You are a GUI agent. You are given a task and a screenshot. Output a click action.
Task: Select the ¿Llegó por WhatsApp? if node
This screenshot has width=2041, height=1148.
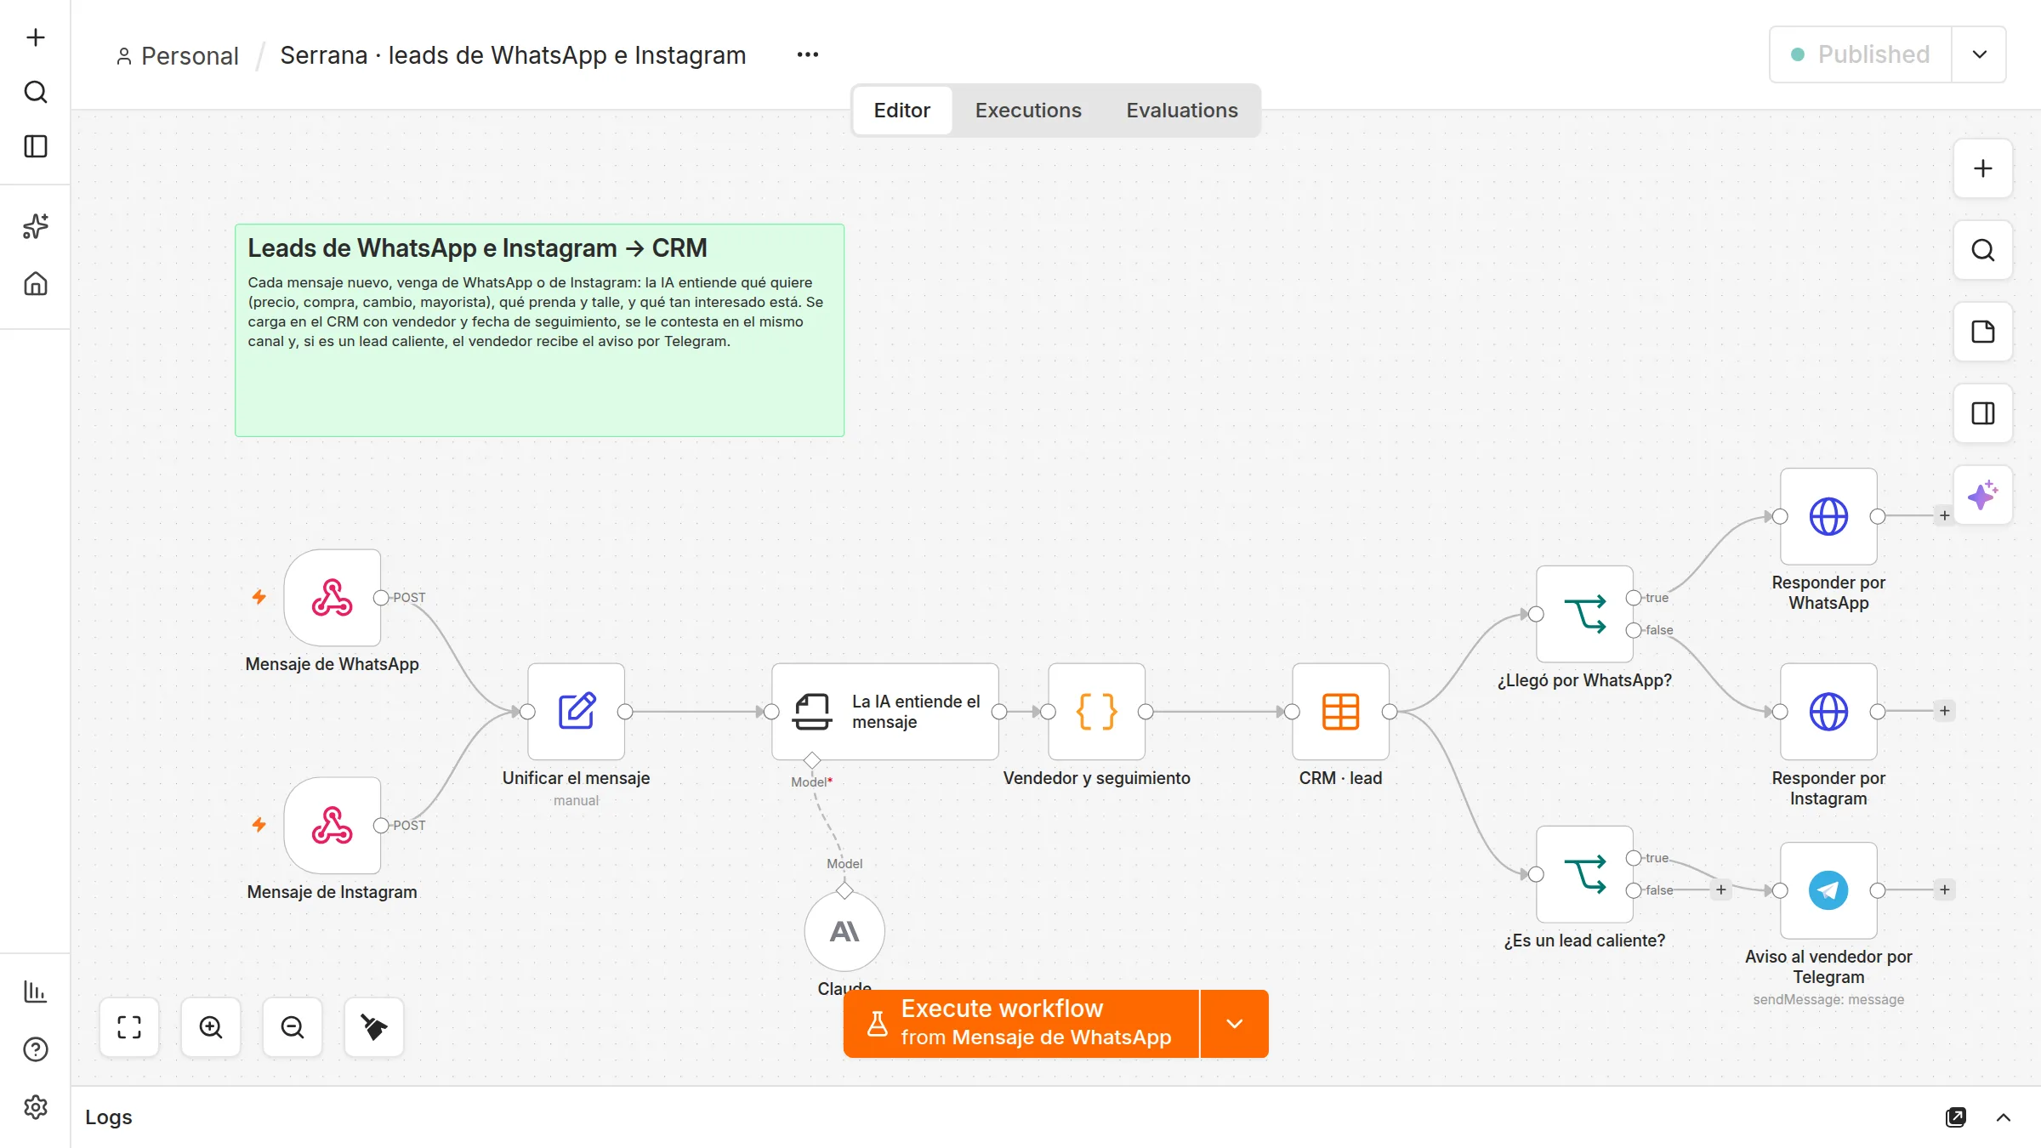1585,614
